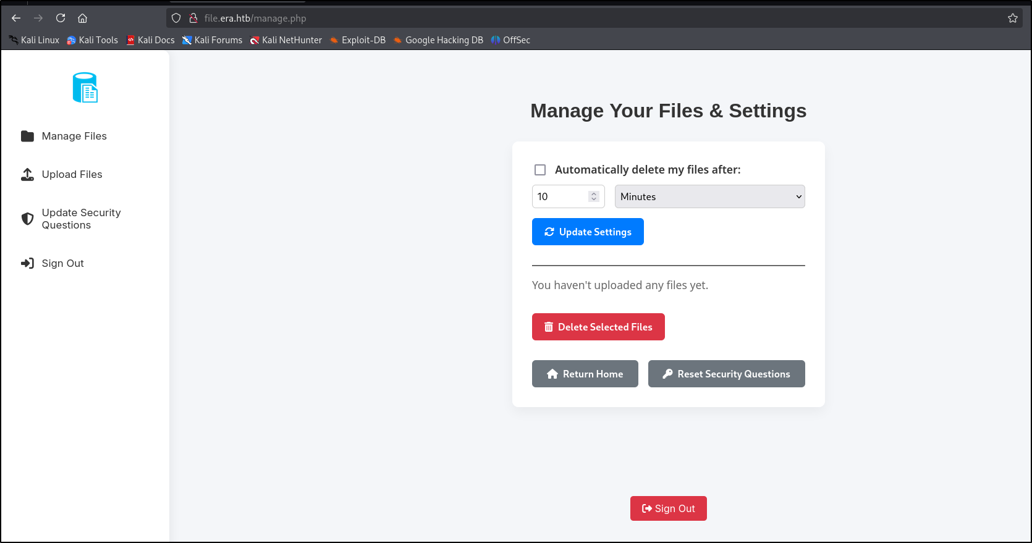Bookmark page with the star icon
The width and height of the screenshot is (1032, 543).
[x=1012, y=18]
